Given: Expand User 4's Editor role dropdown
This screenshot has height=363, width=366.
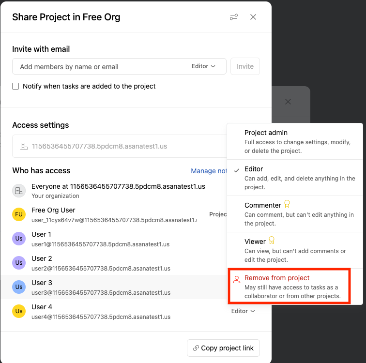Looking at the screenshot, I should click(243, 311).
